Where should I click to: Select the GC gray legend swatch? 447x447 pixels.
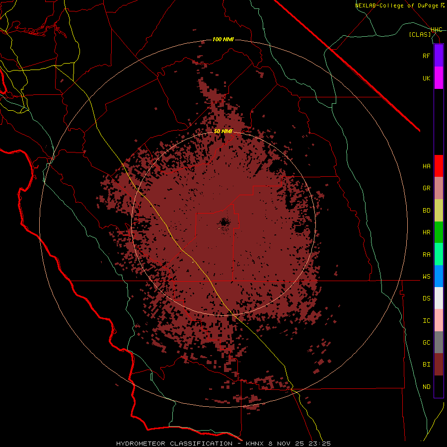click(x=439, y=342)
